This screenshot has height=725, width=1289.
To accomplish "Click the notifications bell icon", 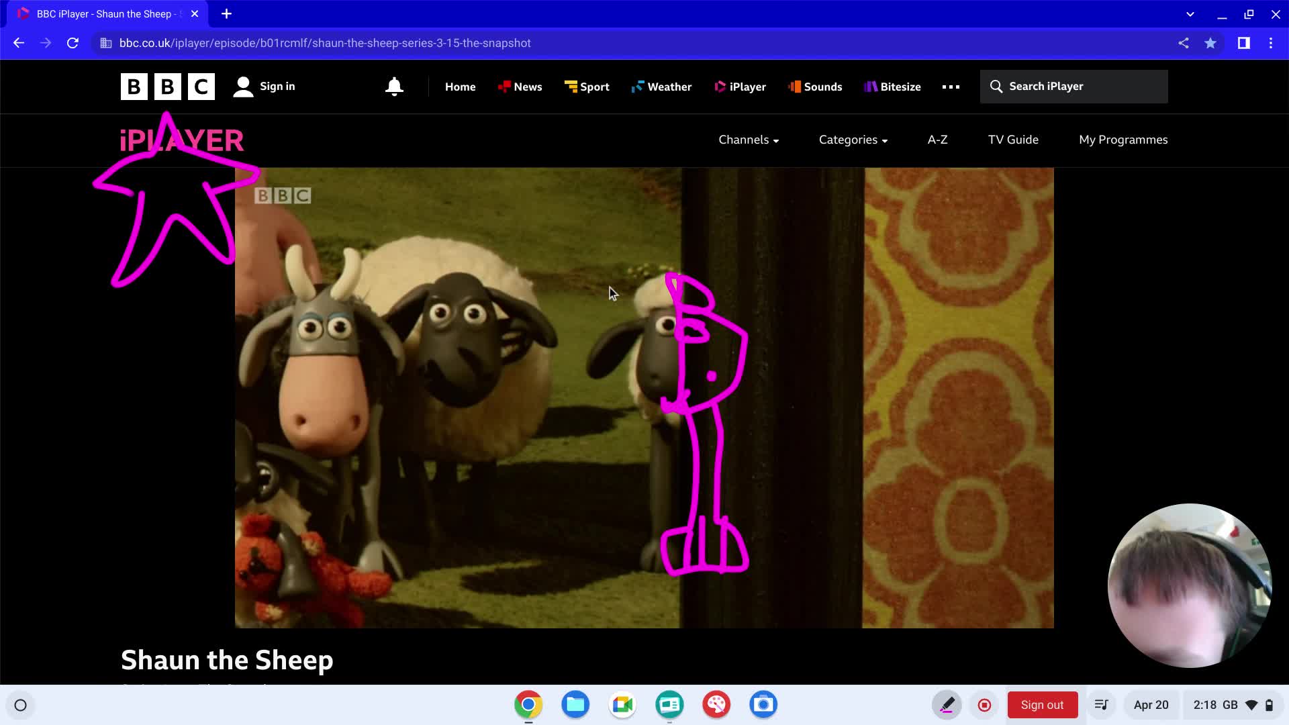I will tap(394, 87).
